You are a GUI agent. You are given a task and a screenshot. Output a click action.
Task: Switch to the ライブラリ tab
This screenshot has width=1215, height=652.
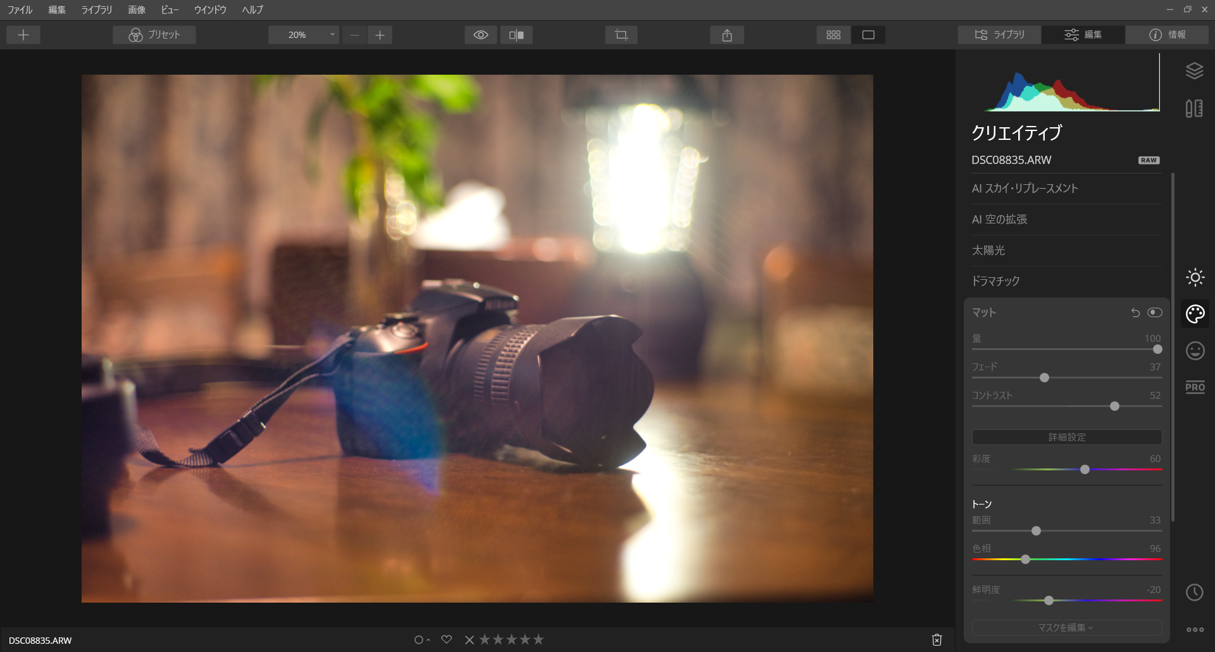[x=1000, y=35]
